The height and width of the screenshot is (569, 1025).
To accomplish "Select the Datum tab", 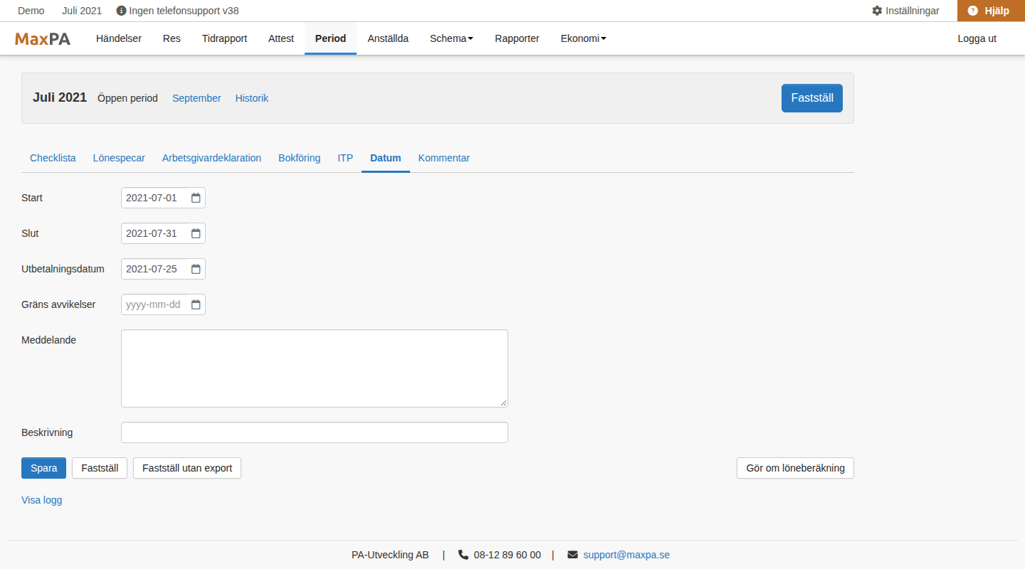I will 386,158.
